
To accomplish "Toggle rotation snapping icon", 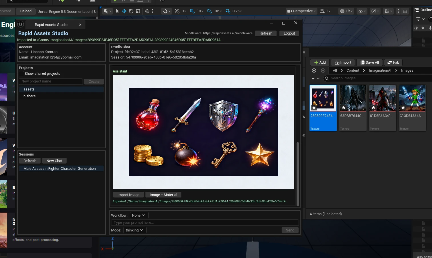I will pyautogui.click(x=209, y=11).
